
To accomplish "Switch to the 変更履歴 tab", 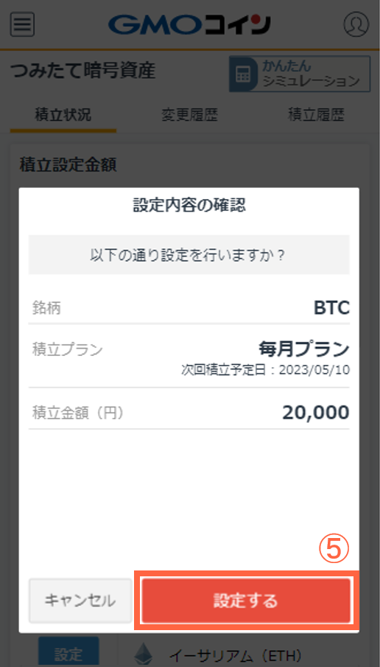I will tap(189, 115).
